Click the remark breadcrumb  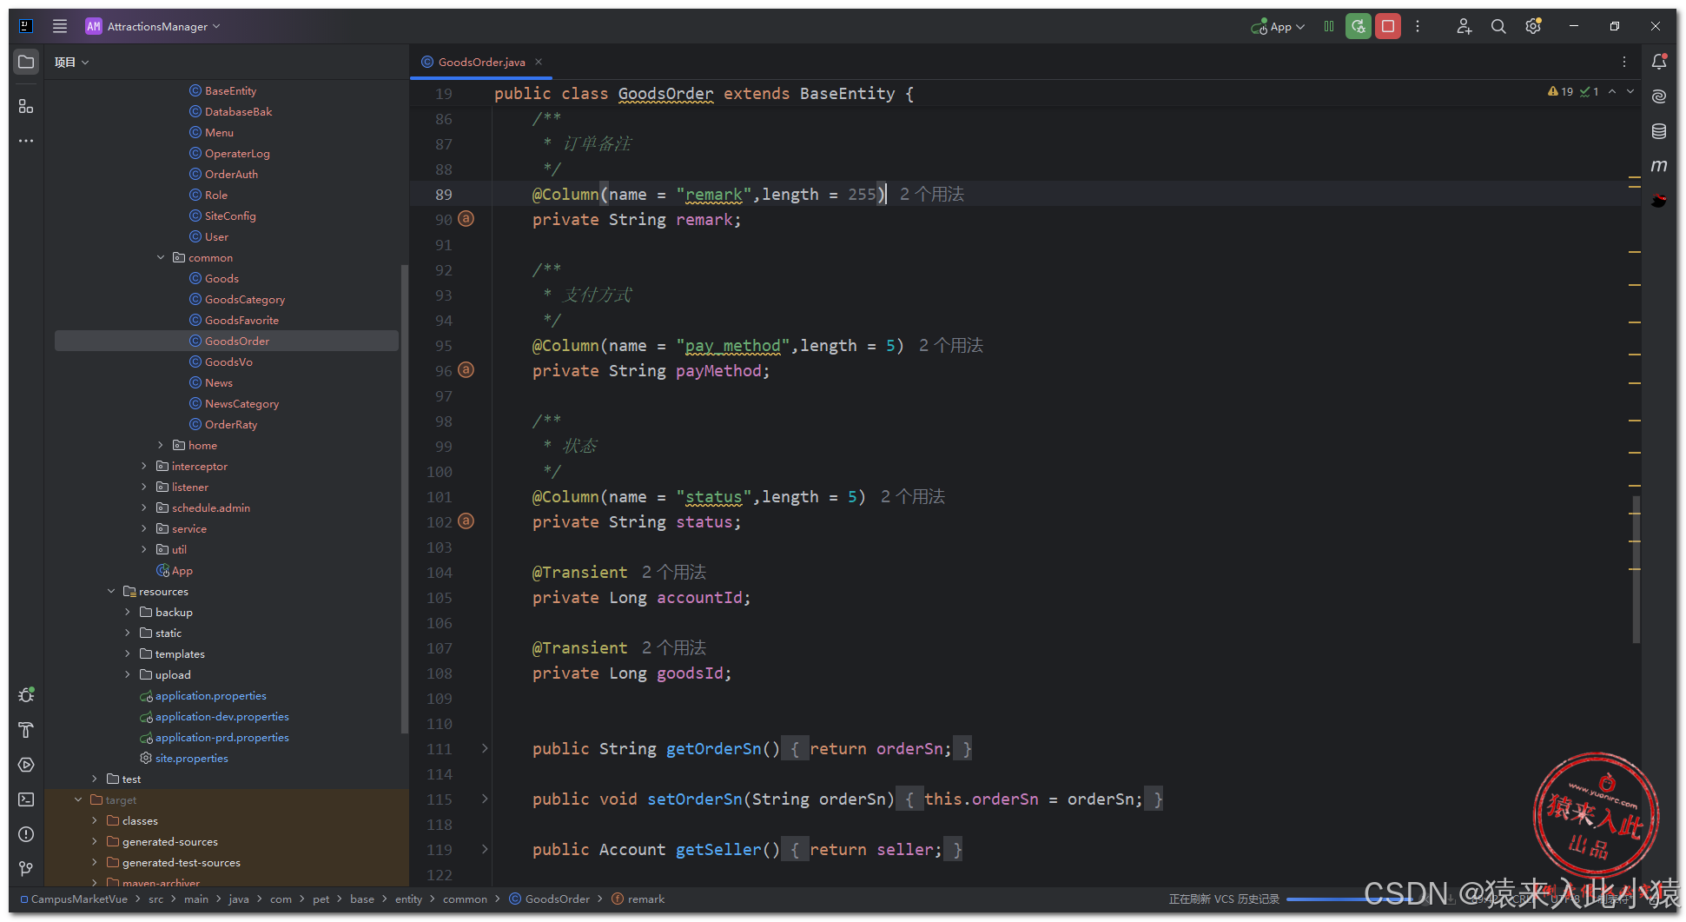coord(645,899)
